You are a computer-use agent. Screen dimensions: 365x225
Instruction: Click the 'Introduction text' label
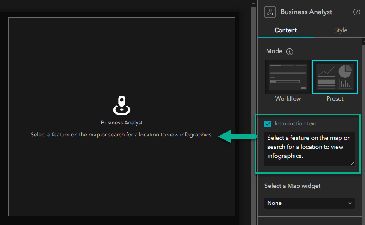pos(295,124)
